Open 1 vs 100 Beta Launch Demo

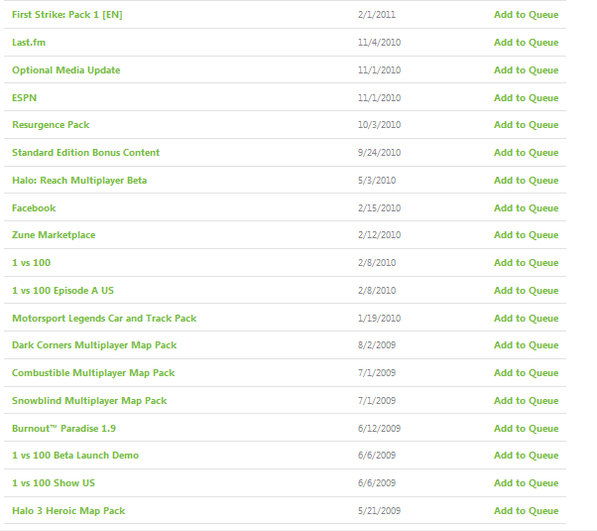[75, 456]
